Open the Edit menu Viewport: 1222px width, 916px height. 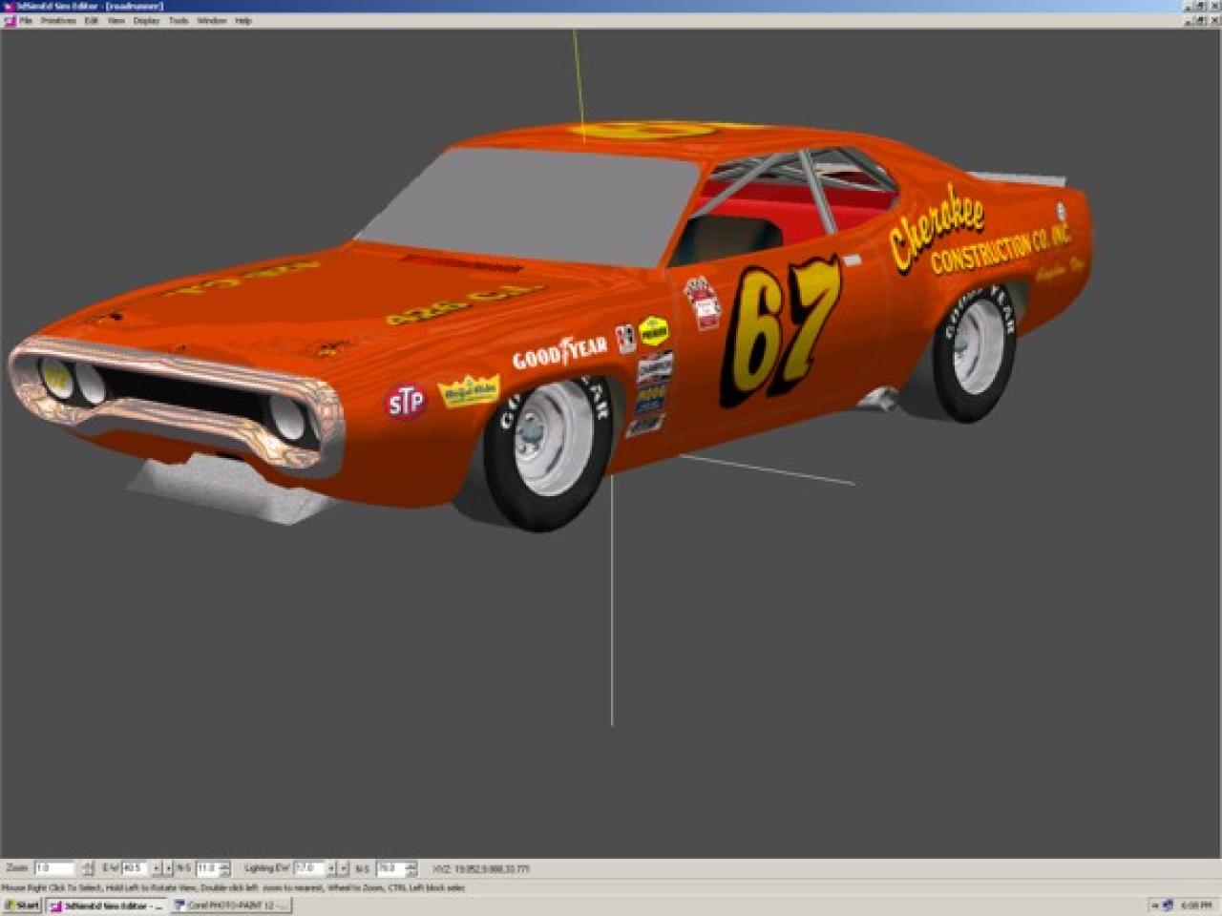(92, 20)
